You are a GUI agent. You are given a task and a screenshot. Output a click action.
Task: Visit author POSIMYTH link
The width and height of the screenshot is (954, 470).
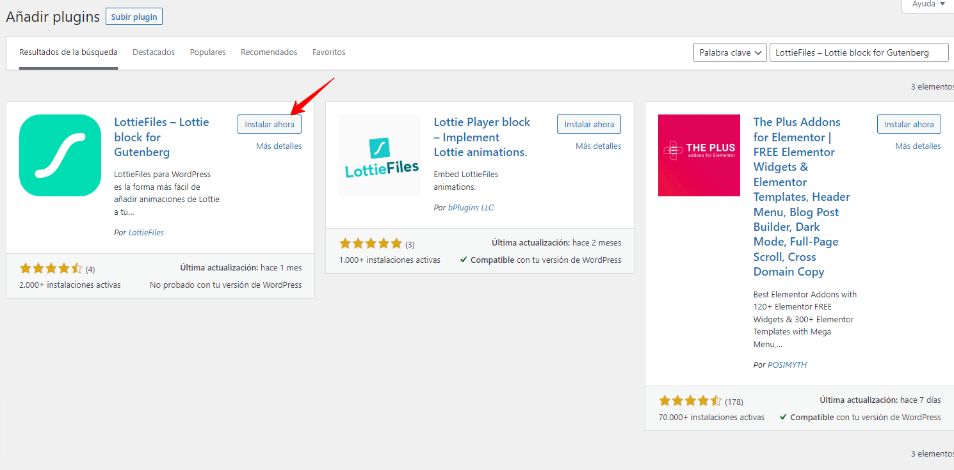click(788, 365)
